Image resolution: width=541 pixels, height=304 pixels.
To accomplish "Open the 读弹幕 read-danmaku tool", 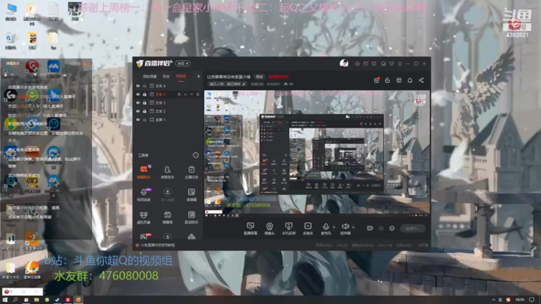I will coord(191,195).
